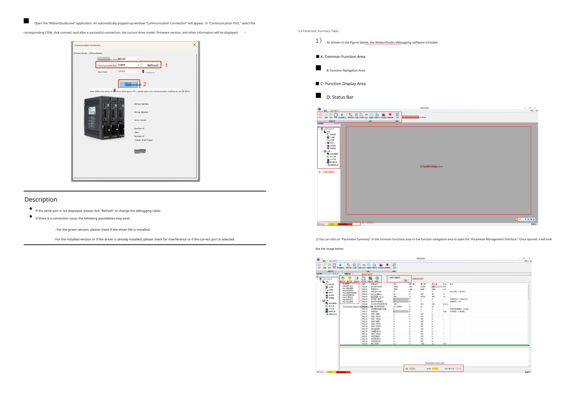
Task: Click green link connect icon in upper toolbar
Action: point(326,115)
